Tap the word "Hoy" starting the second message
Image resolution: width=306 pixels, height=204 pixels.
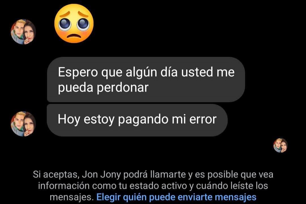(x=69, y=120)
